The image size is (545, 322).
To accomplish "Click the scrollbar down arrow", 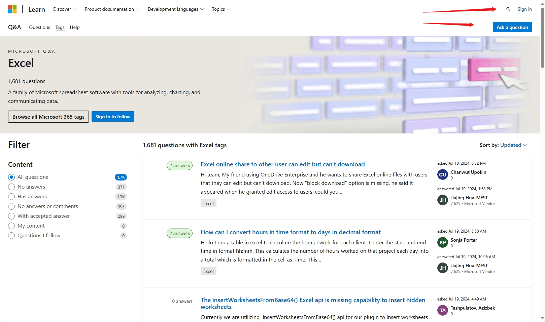I will click(x=542, y=318).
